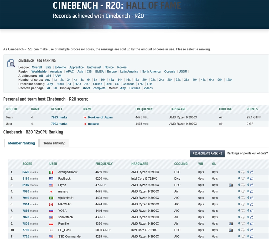This screenshot has height=239, width=269.
Task: Click the Italian flag on AvengedRobix's row
Action: 51,172
